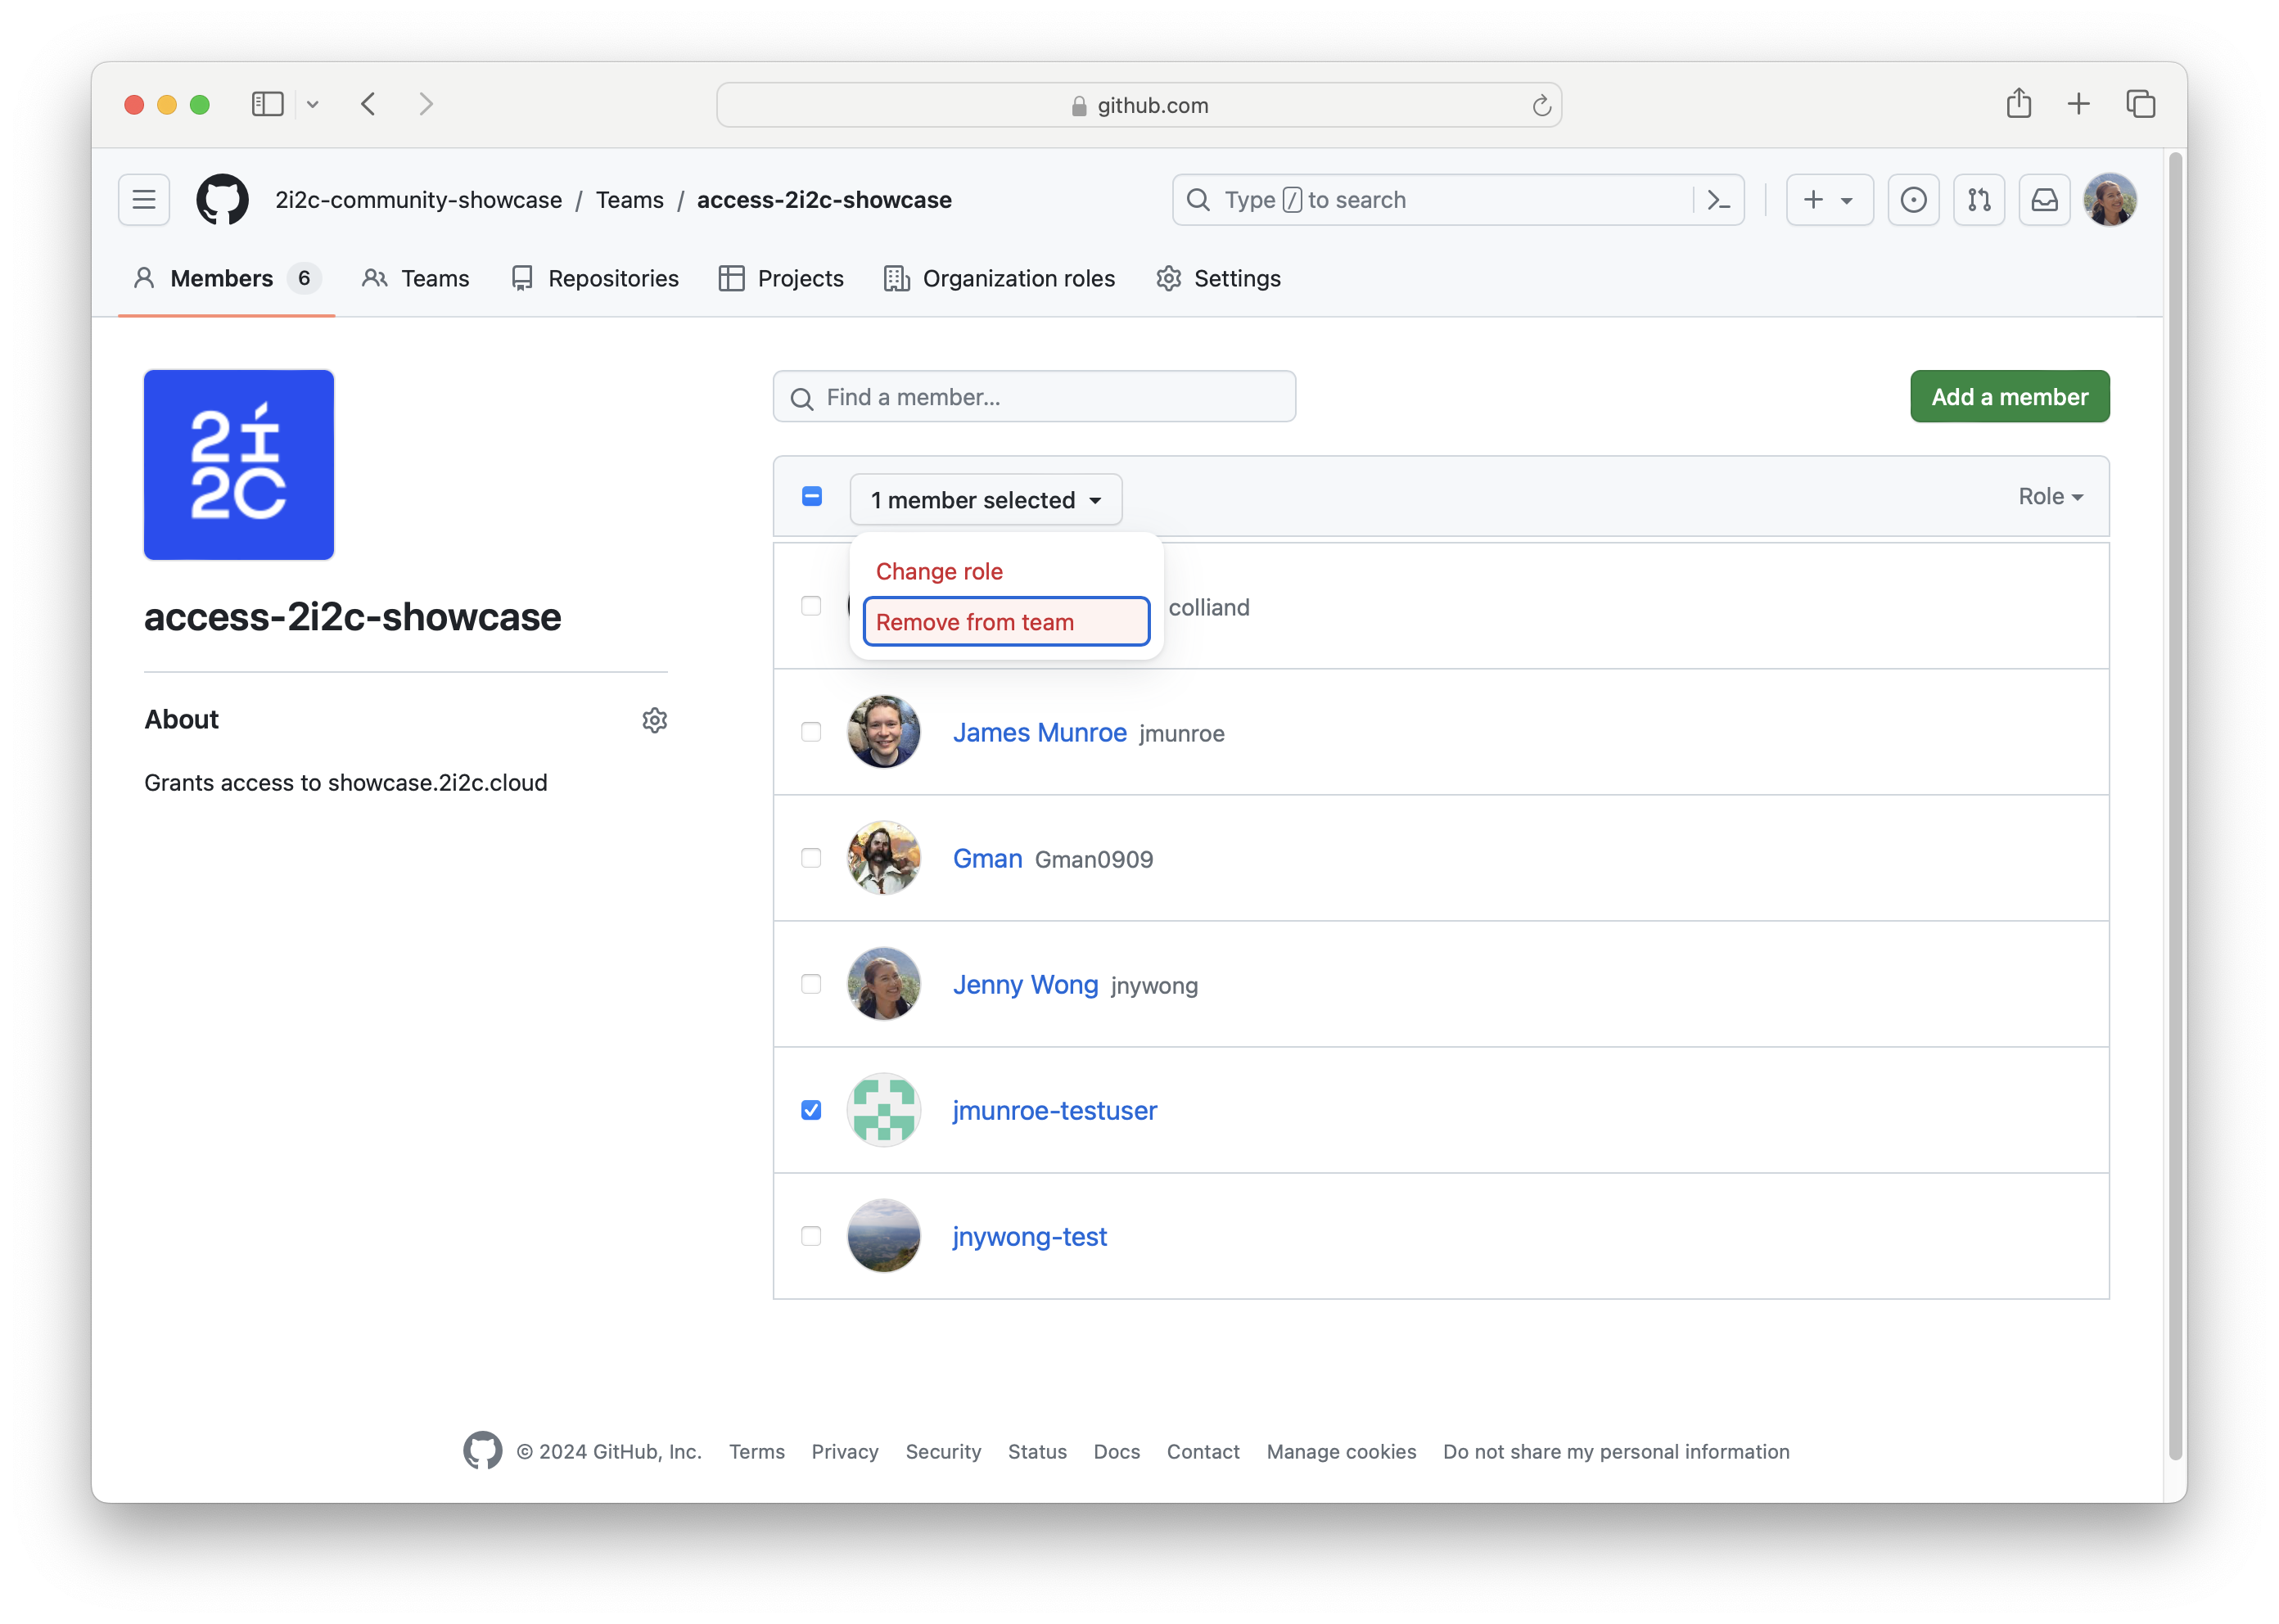
Task: Open the create new plus dropdown
Action: click(1829, 200)
